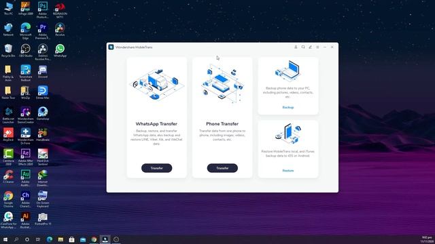Image resolution: width=435 pixels, height=244 pixels.
Task: Click MobileTrans taskbar button
Action: tap(105, 239)
